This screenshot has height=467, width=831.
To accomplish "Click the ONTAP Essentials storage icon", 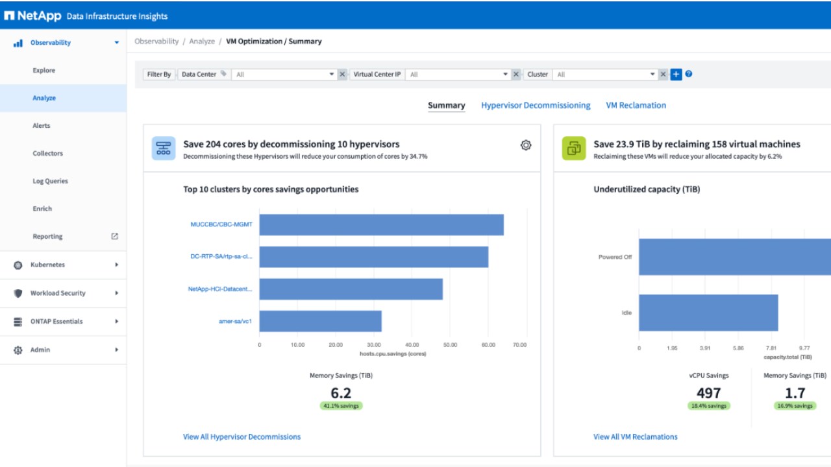I will point(18,322).
